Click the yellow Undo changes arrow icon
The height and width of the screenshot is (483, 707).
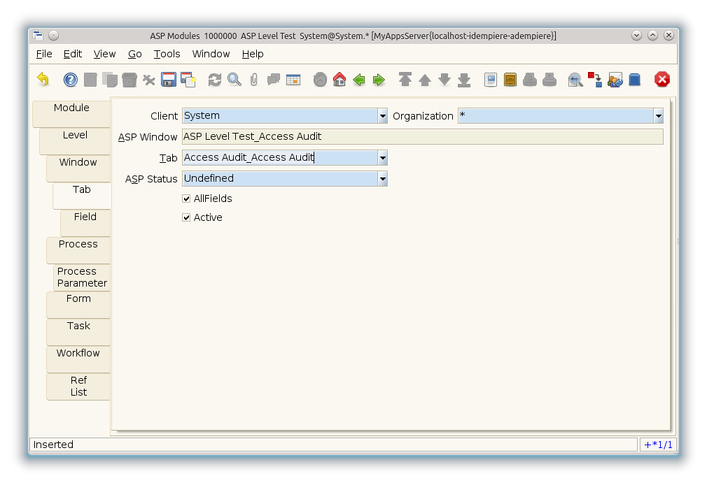[x=43, y=80]
